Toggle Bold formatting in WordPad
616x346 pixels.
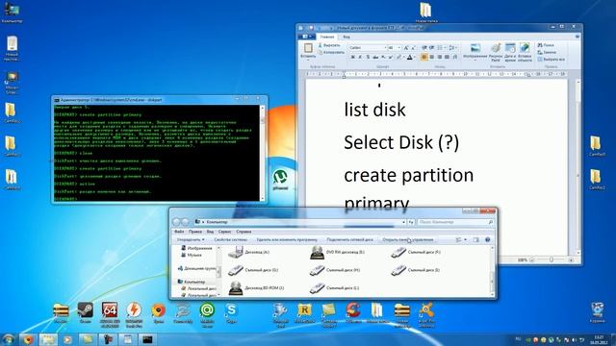coord(353,58)
